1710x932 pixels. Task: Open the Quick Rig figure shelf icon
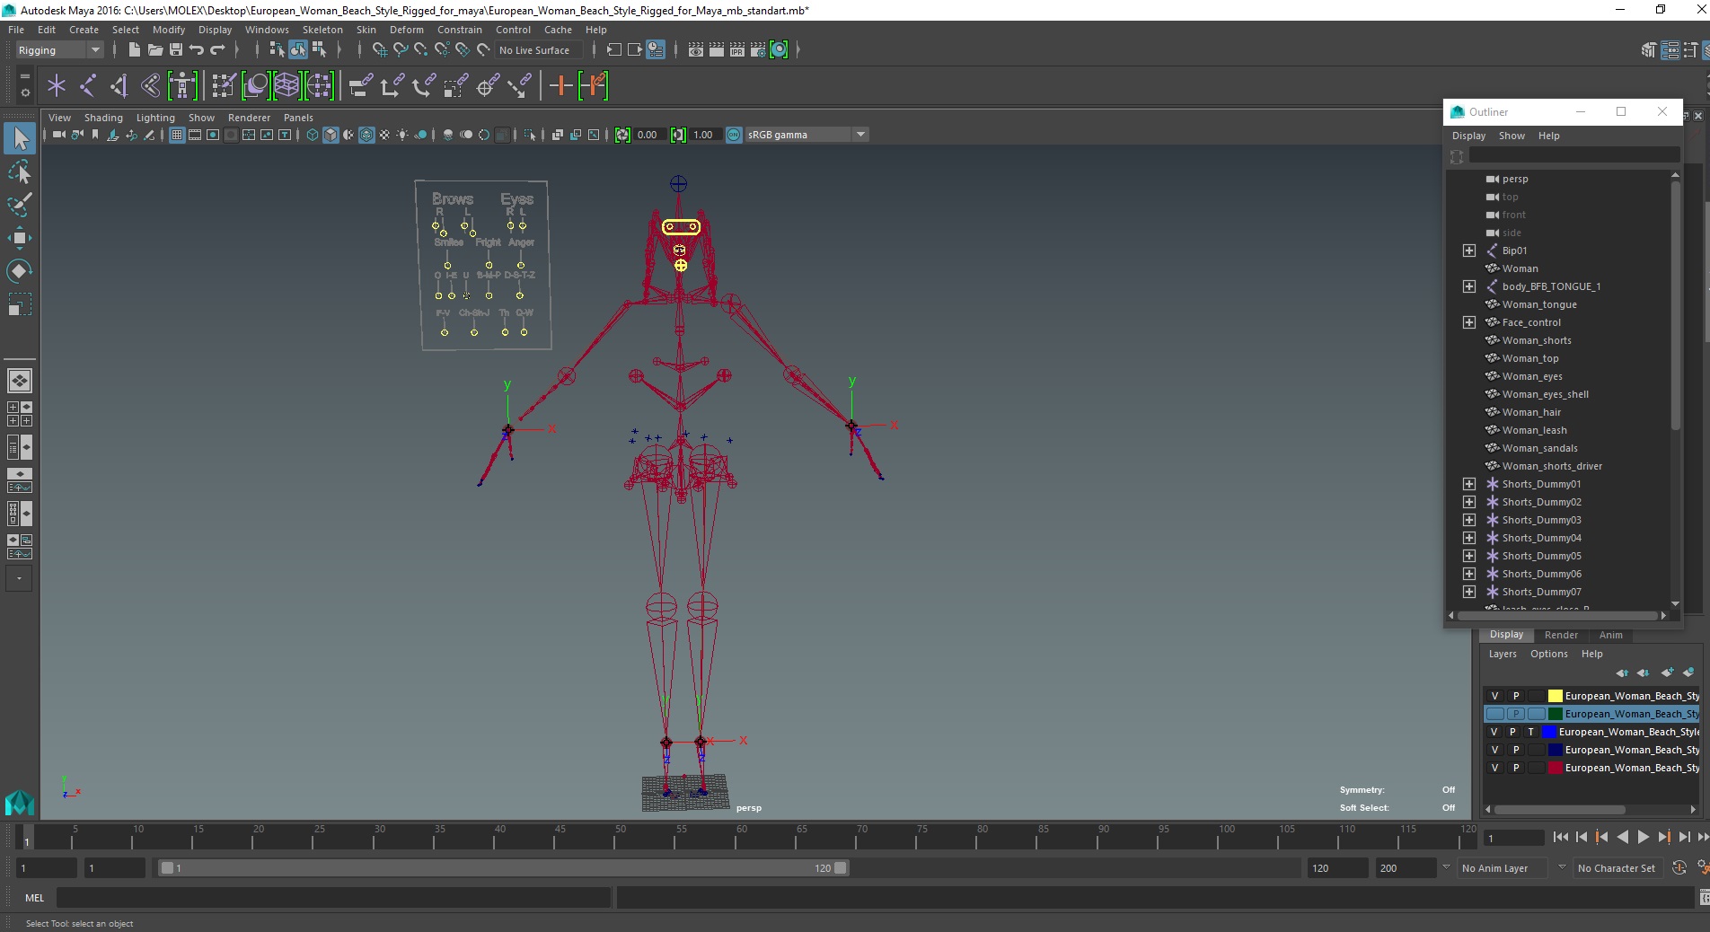click(x=182, y=86)
